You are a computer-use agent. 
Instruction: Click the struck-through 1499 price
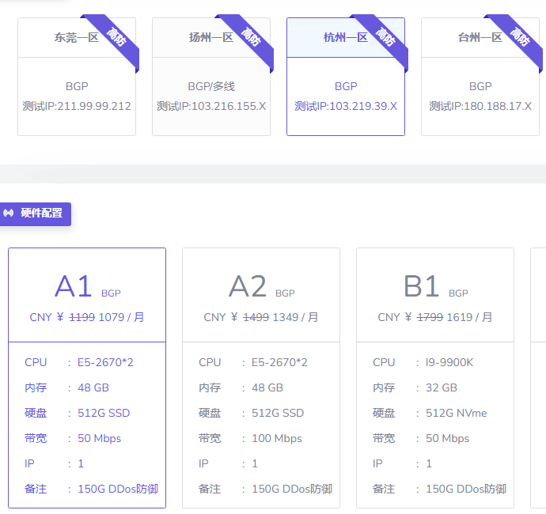[256, 317]
